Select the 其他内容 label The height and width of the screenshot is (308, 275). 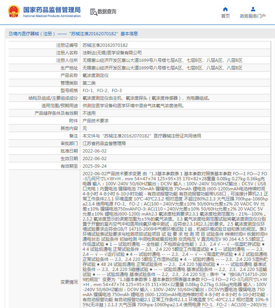pos(69,128)
